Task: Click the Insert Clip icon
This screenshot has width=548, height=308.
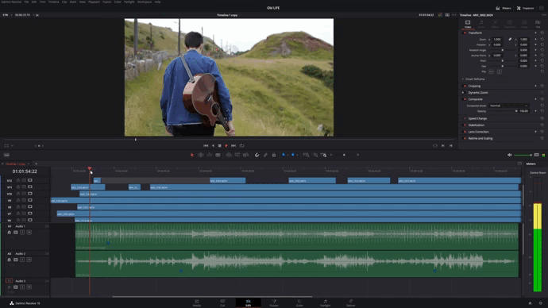Action: 229,155
